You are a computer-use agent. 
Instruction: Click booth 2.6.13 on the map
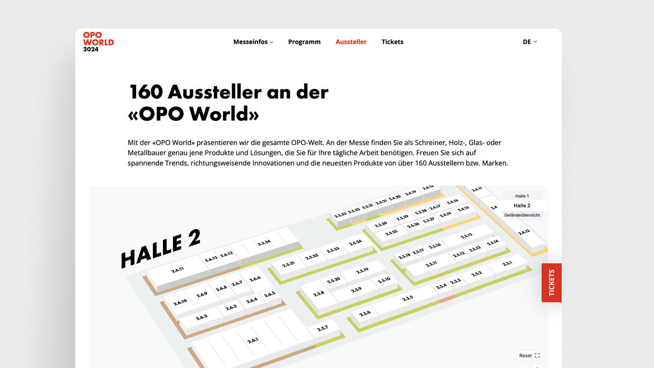[226, 254]
